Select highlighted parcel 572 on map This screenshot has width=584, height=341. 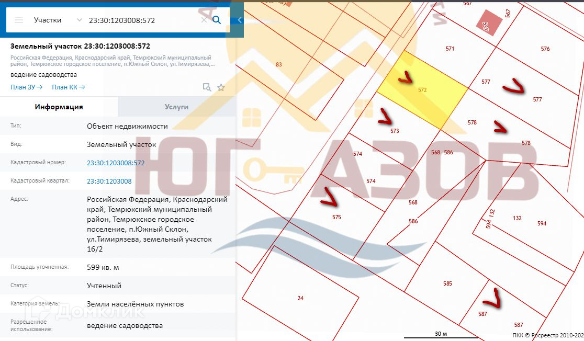(422, 90)
